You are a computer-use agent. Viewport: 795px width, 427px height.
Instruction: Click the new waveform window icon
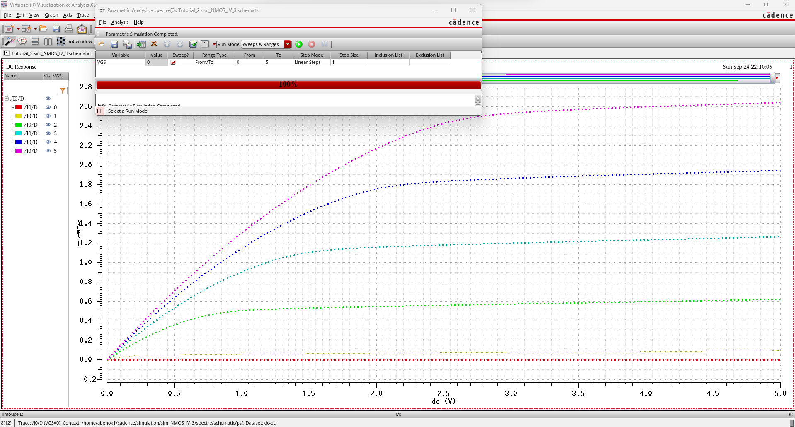[x=9, y=29]
